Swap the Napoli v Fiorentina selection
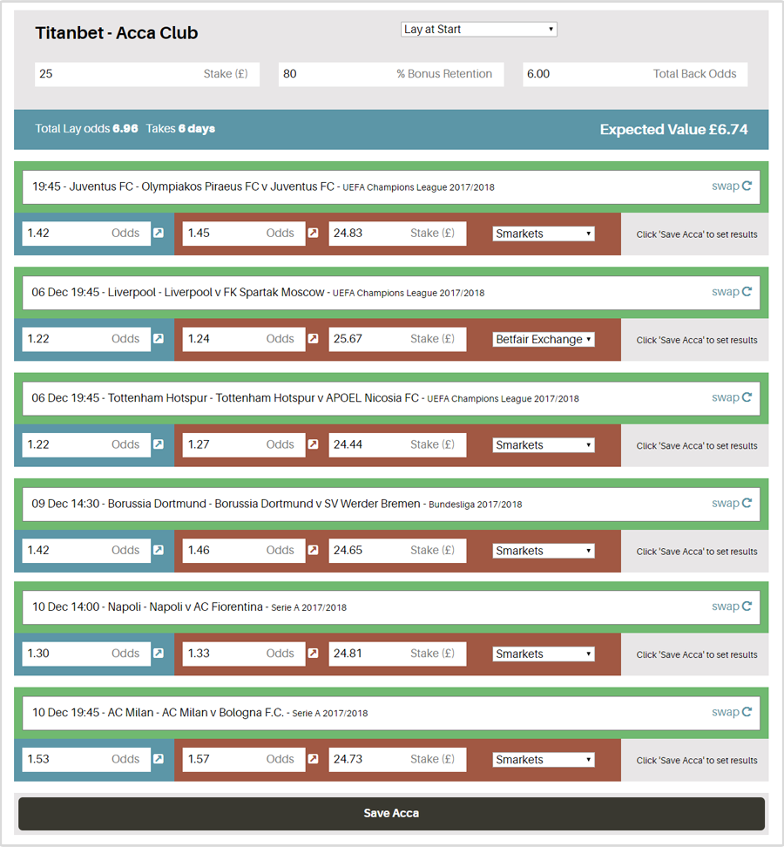The width and height of the screenshot is (784, 847). (732, 606)
